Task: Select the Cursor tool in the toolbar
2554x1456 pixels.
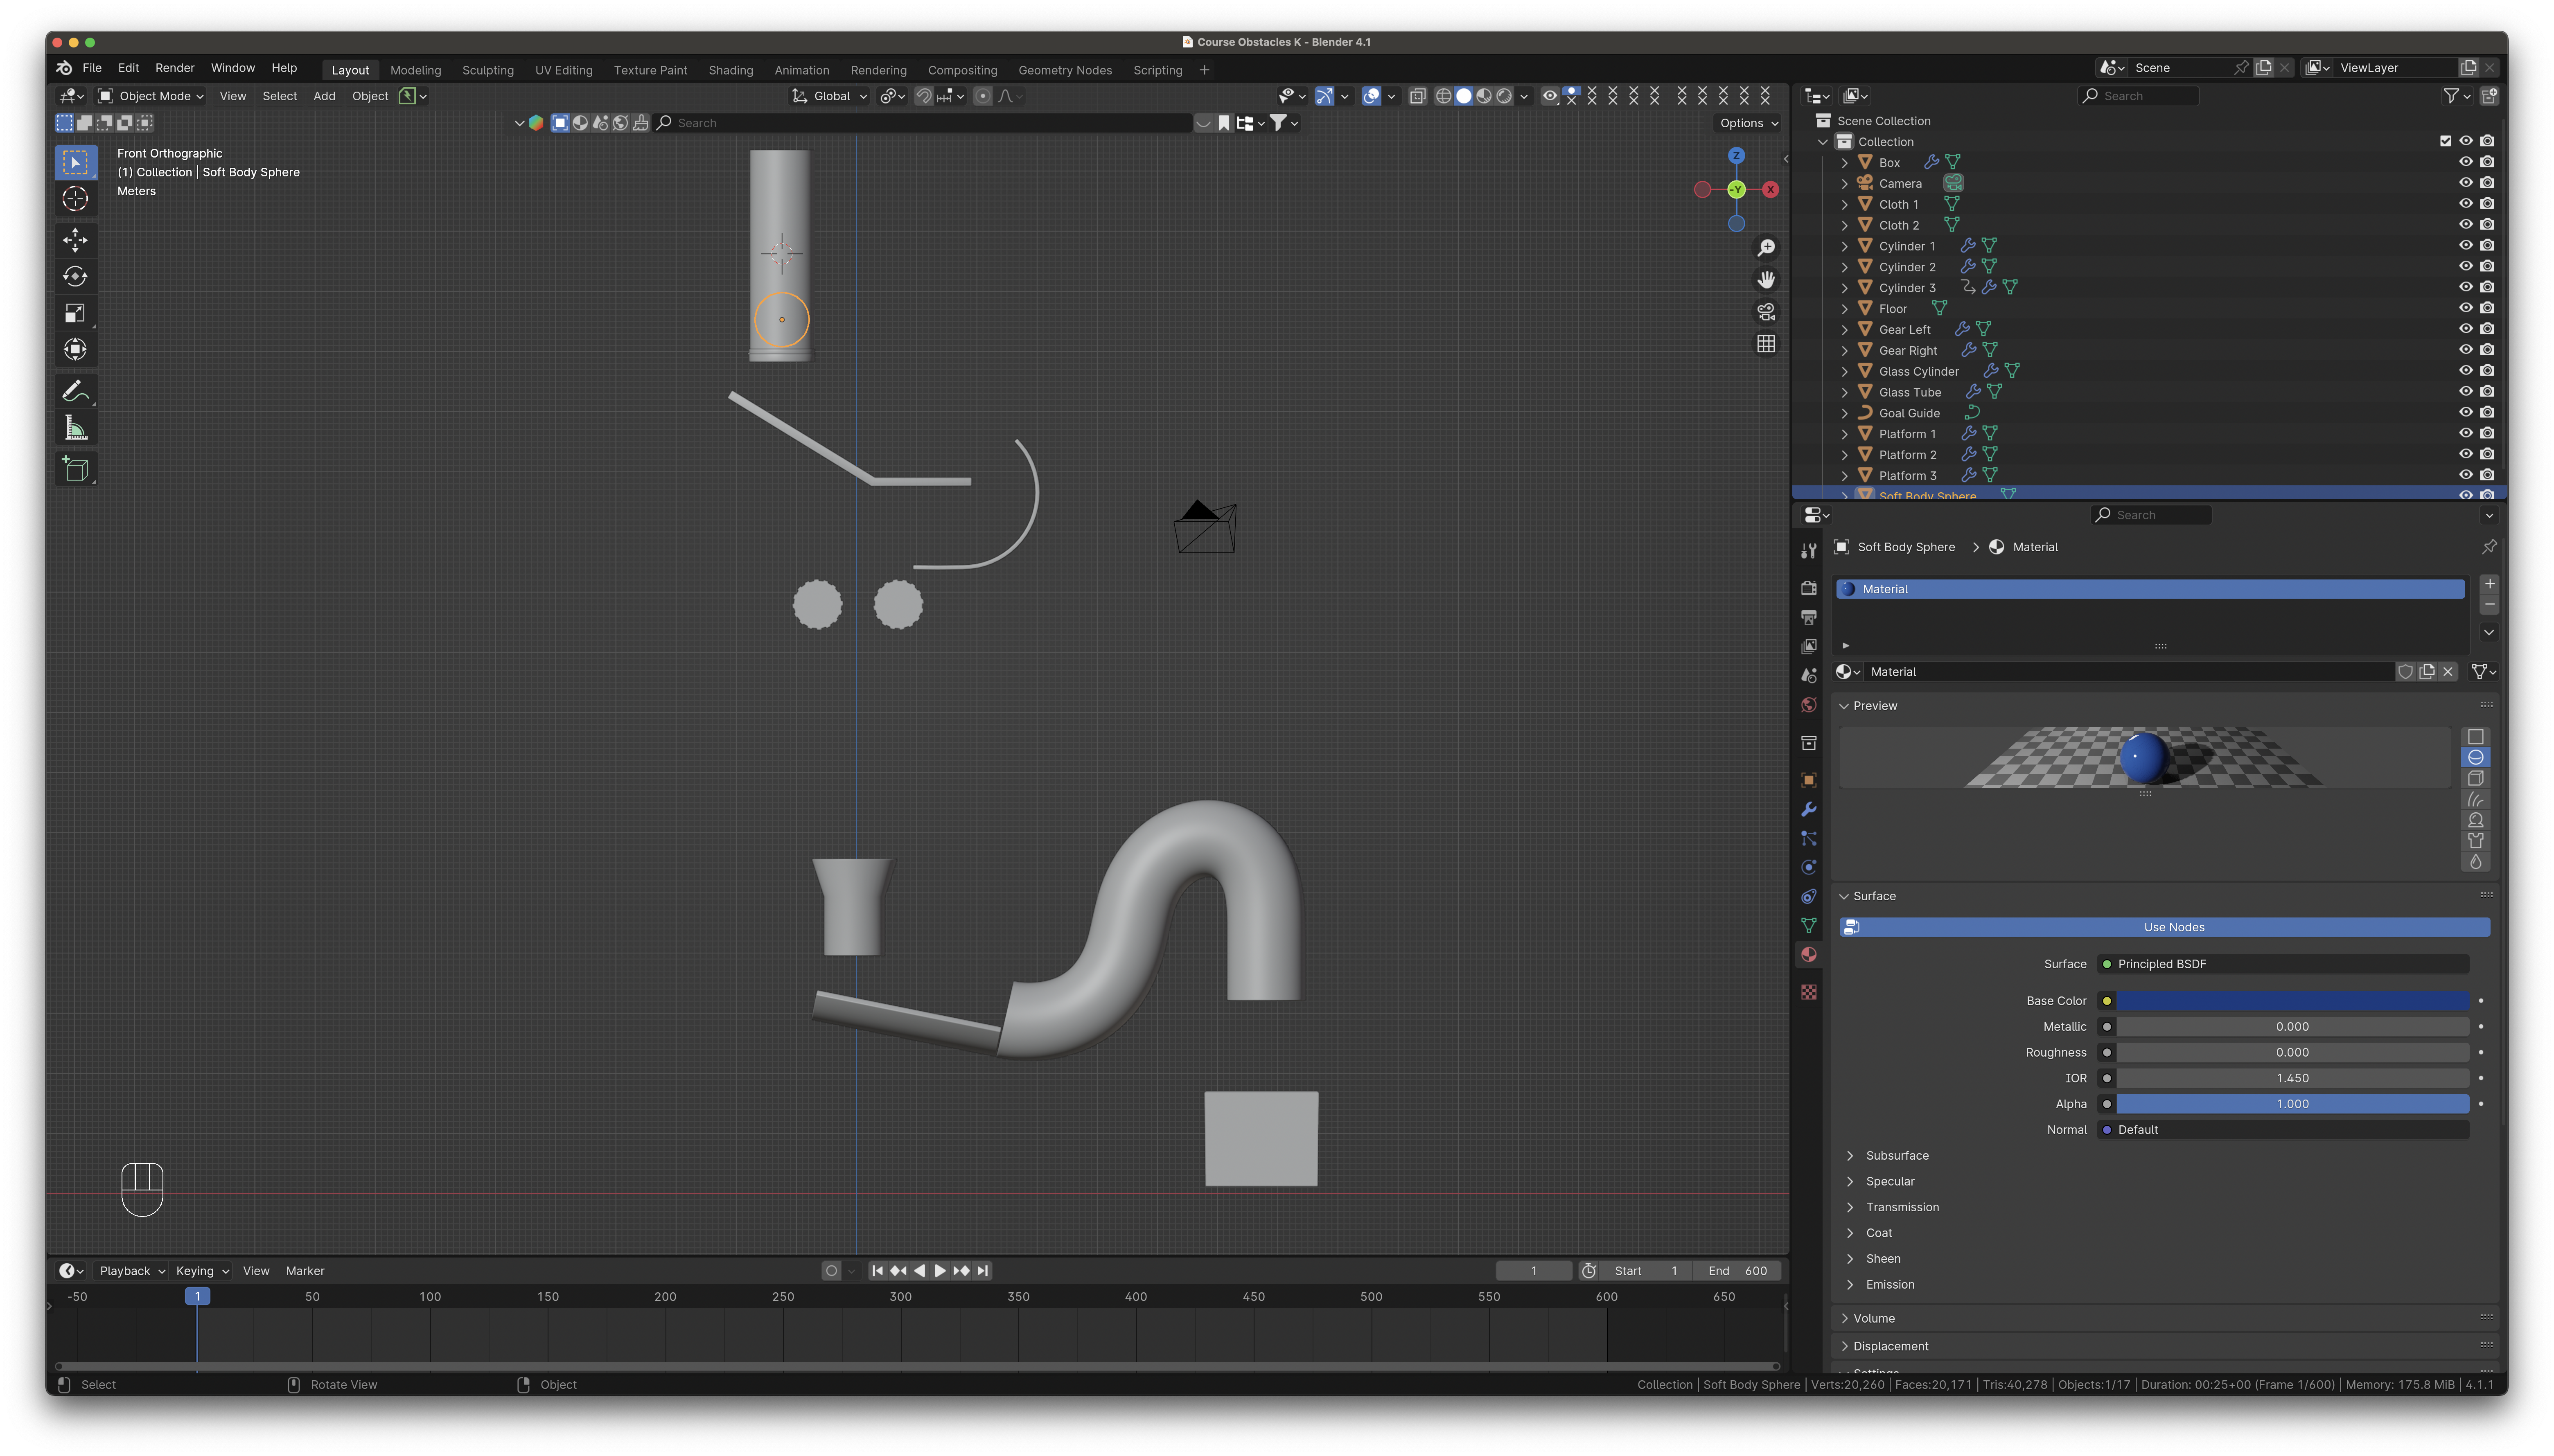Action: pyautogui.click(x=75, y=199)
